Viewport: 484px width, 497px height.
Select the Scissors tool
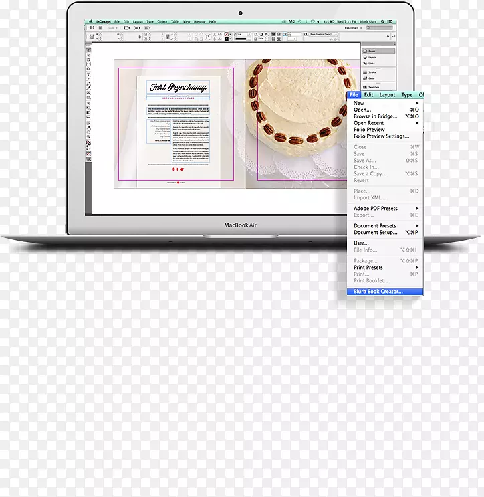pos(88,103)
